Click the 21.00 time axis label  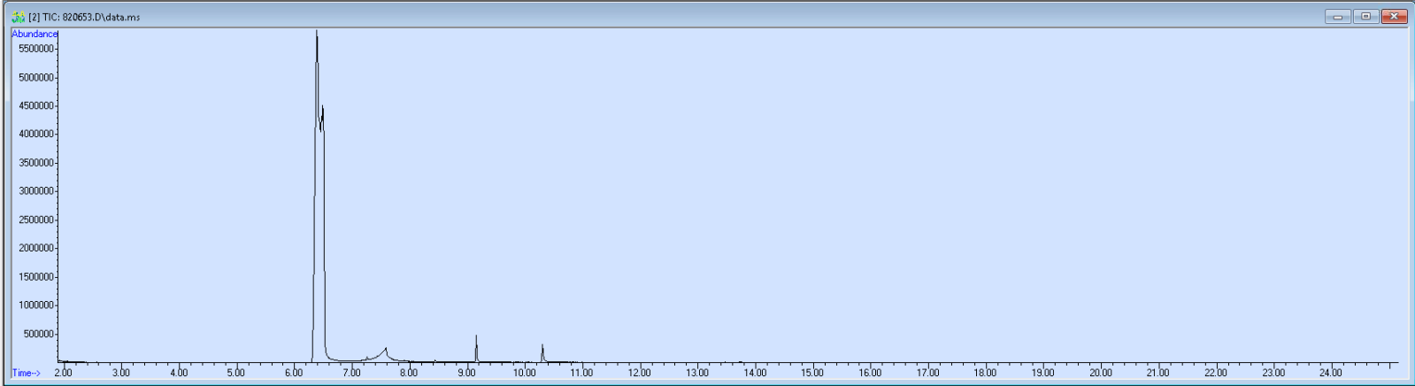[1157, 373]
